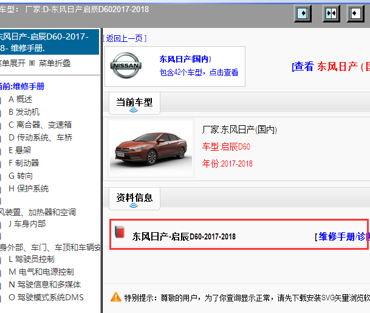Select the 资料信息 tab

pos(134,199)
